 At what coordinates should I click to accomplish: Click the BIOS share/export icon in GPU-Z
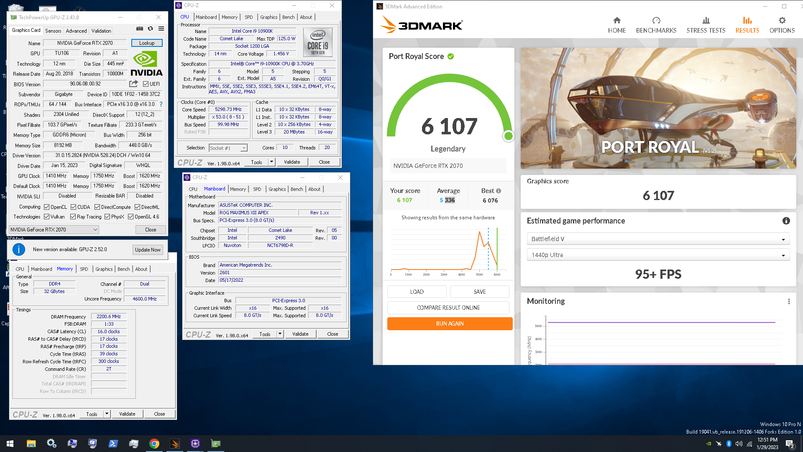(133, 84)
